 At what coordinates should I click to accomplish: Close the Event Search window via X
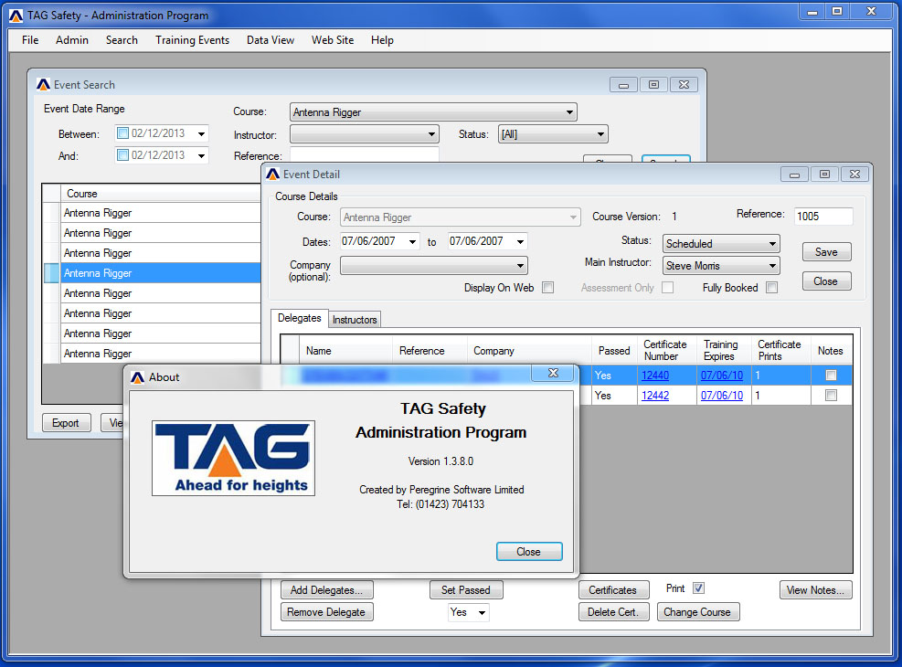point(684,85)
